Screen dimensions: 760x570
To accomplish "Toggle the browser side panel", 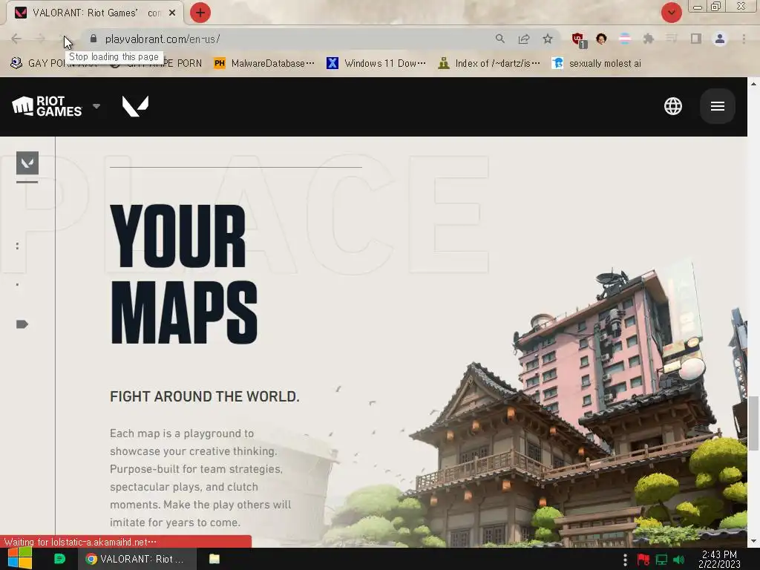I will [x=696, y=39].
